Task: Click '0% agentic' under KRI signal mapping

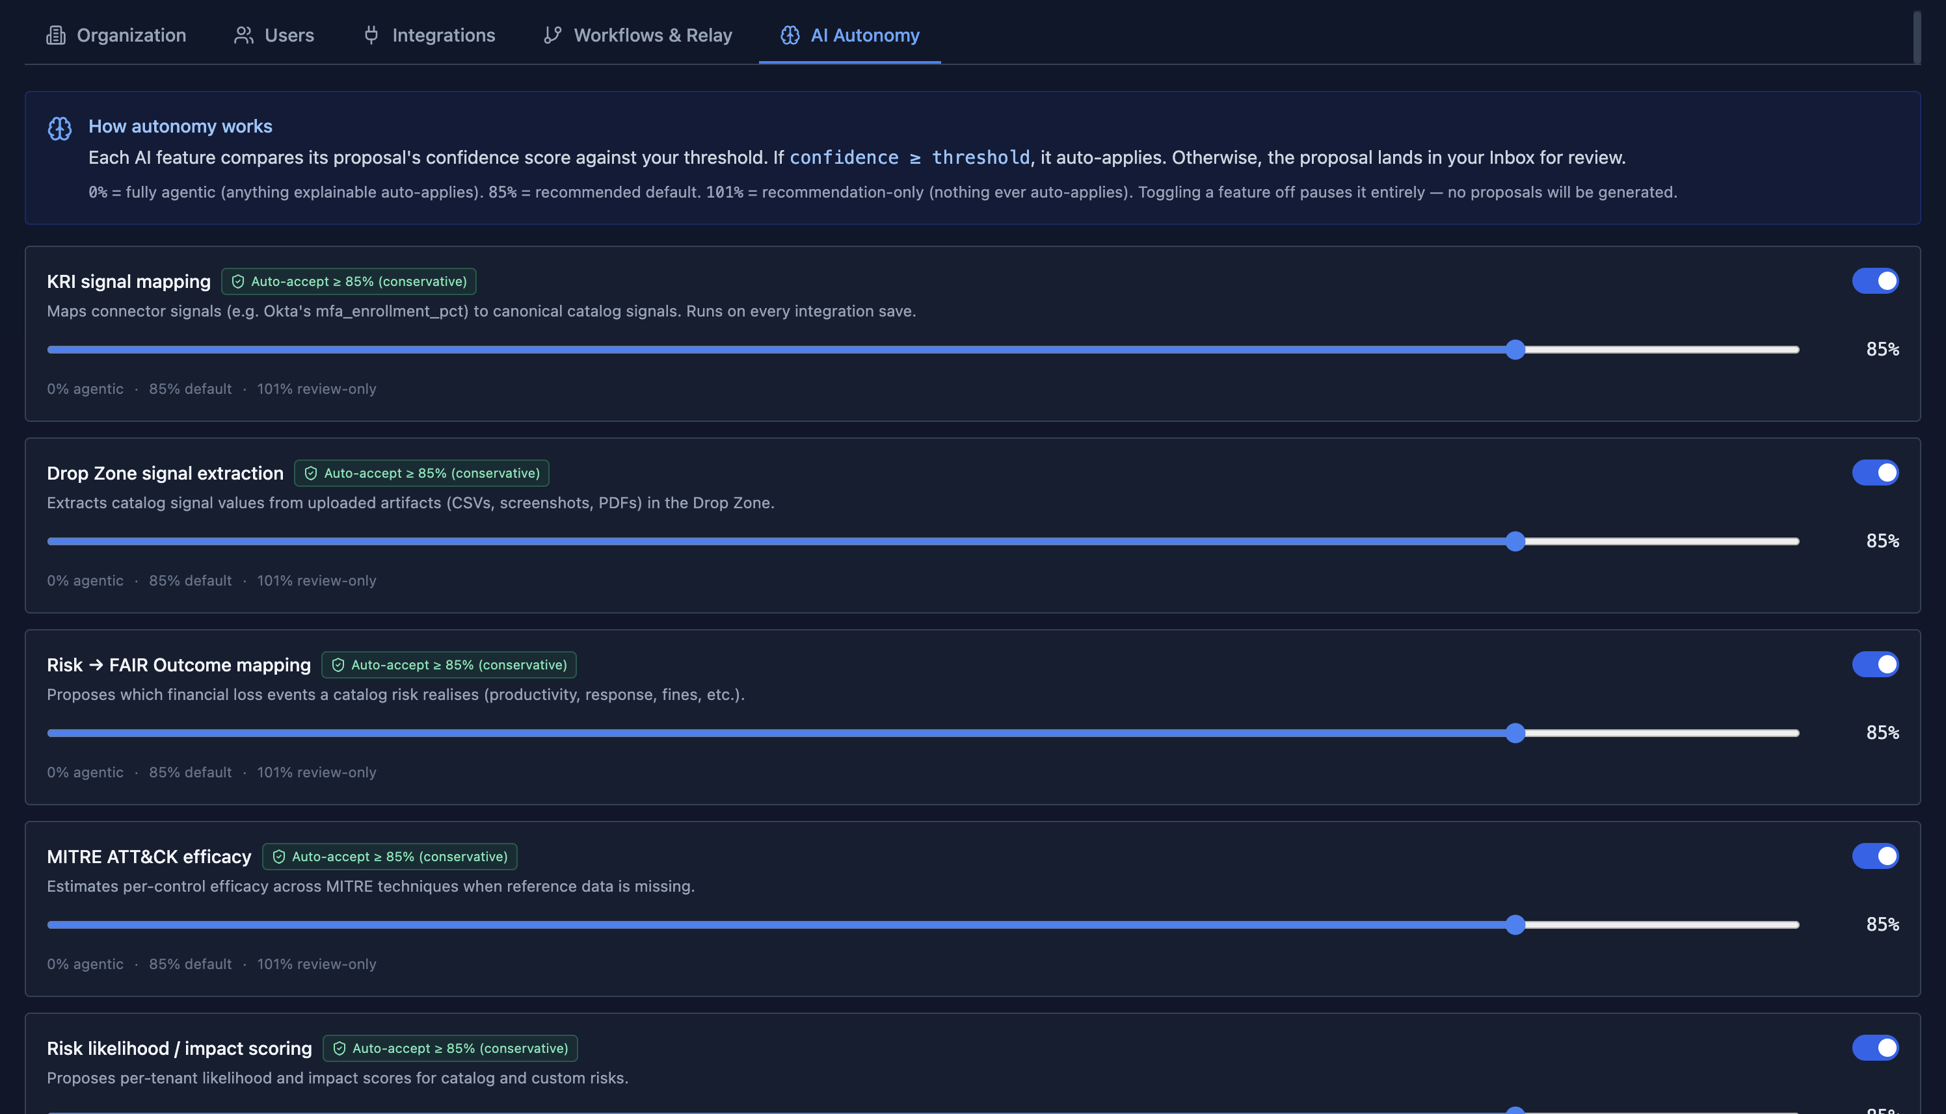Action: tap(85, 389)
